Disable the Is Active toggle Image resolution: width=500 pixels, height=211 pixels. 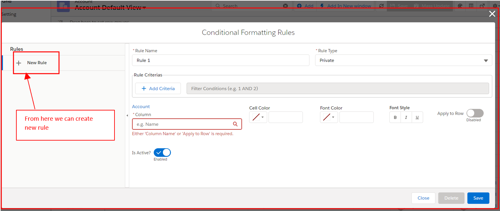(162, 153)
